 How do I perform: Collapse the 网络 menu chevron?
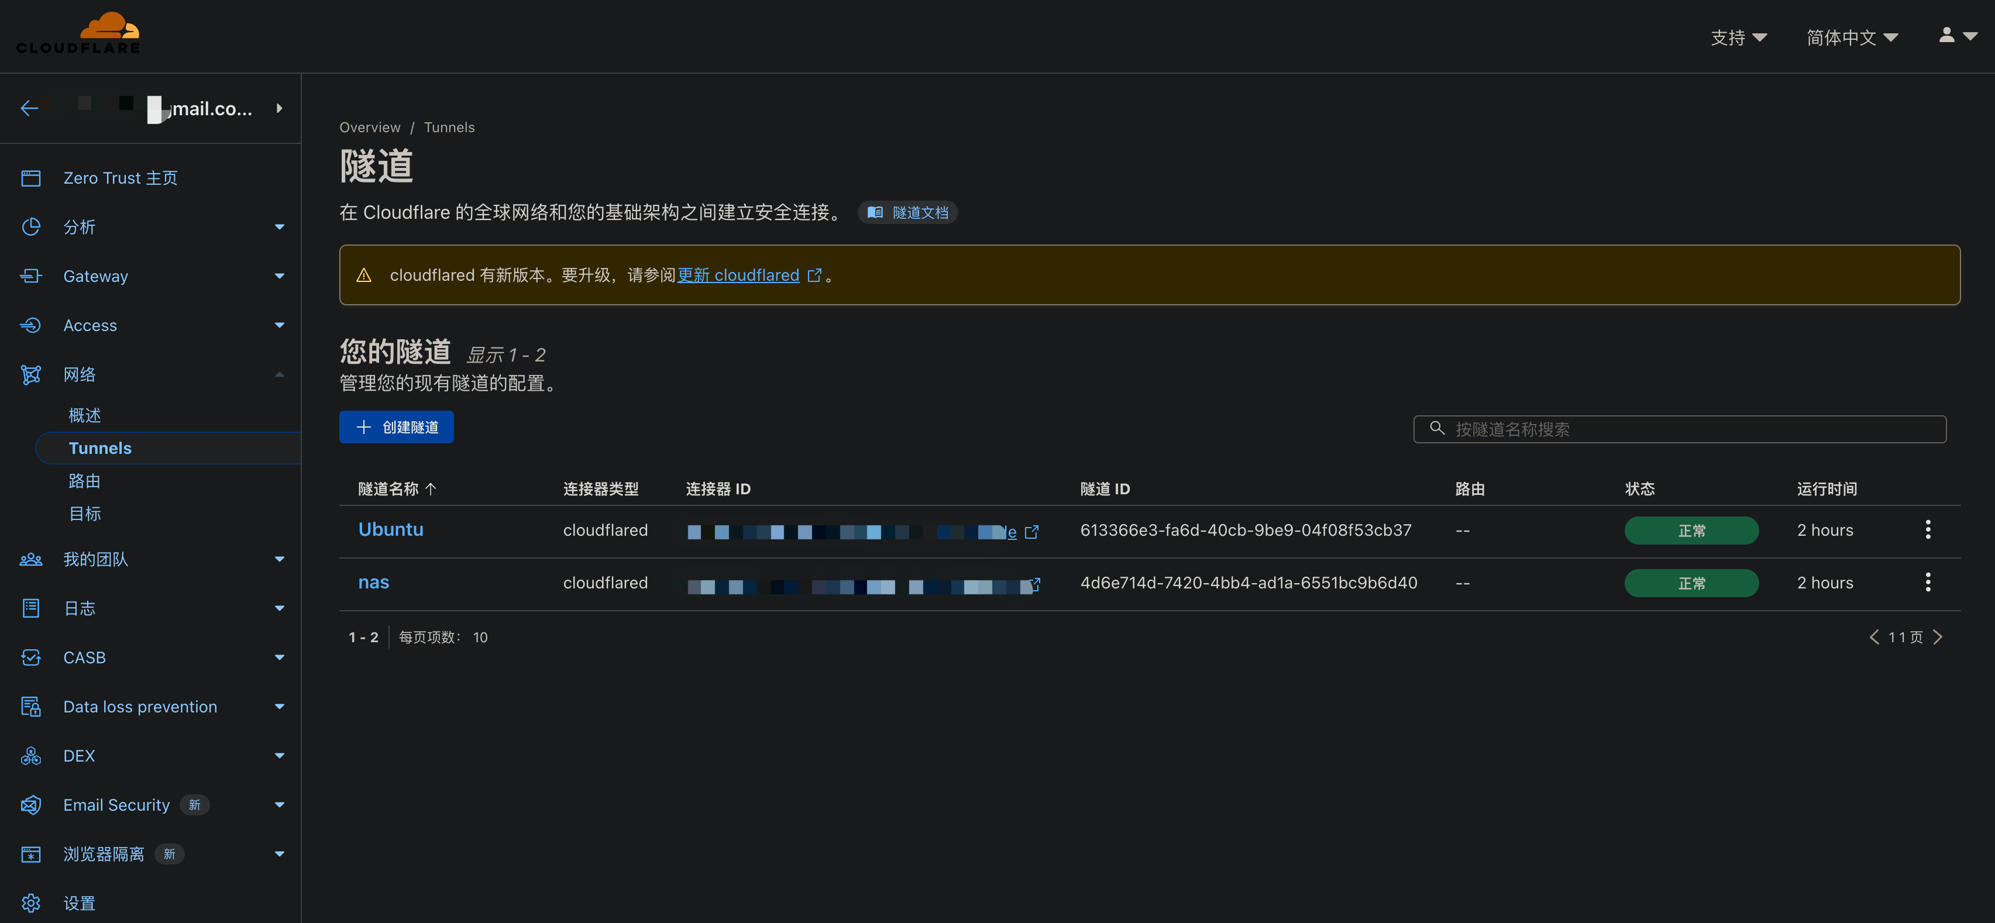(x=280, y=375)
